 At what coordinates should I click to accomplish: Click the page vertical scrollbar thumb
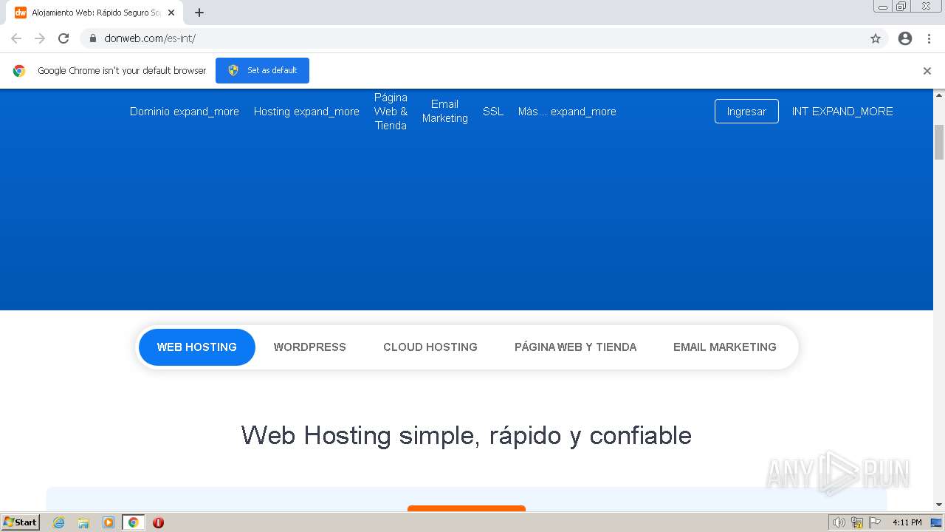click(x=939, y=142)
